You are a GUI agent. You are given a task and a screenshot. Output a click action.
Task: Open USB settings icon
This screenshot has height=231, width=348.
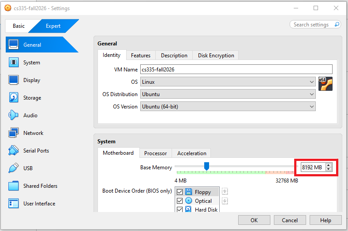click(x=14, y=168)
